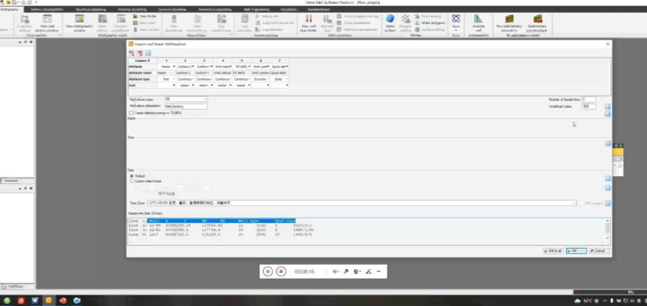Click the Make surface ribbon icon

pos(390,22)
